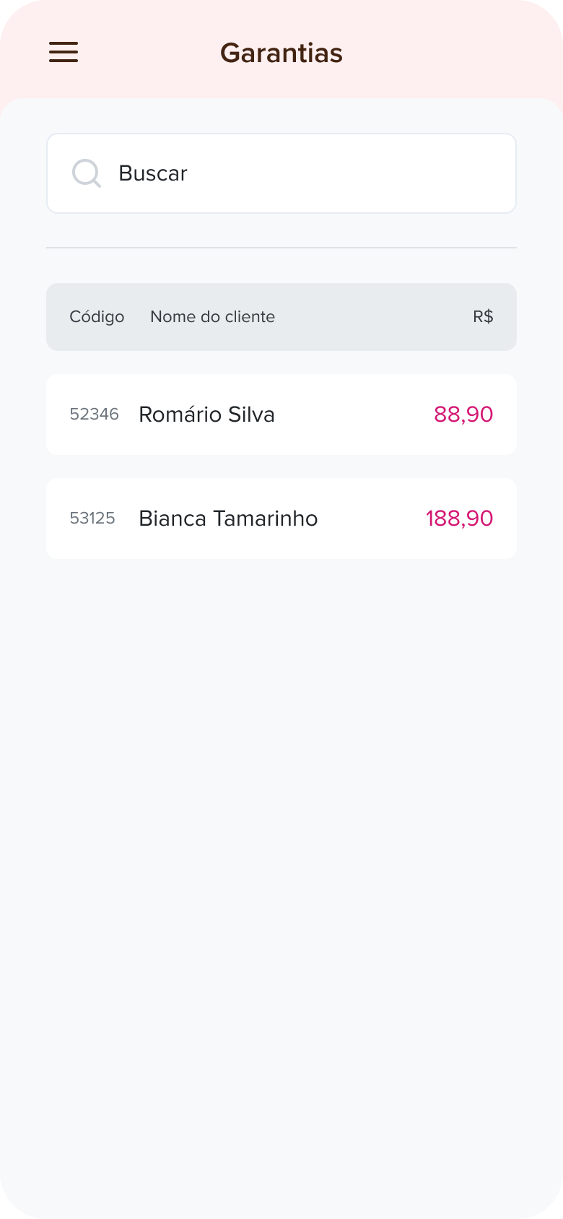Screen dimensions: 563x1219
Task: Click blank space left of 88,90 amount
Action: (354, 415)
